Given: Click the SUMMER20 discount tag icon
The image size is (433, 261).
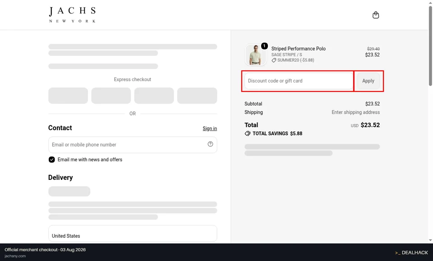Looking at the screenshot, I should [x=274, y=60].
